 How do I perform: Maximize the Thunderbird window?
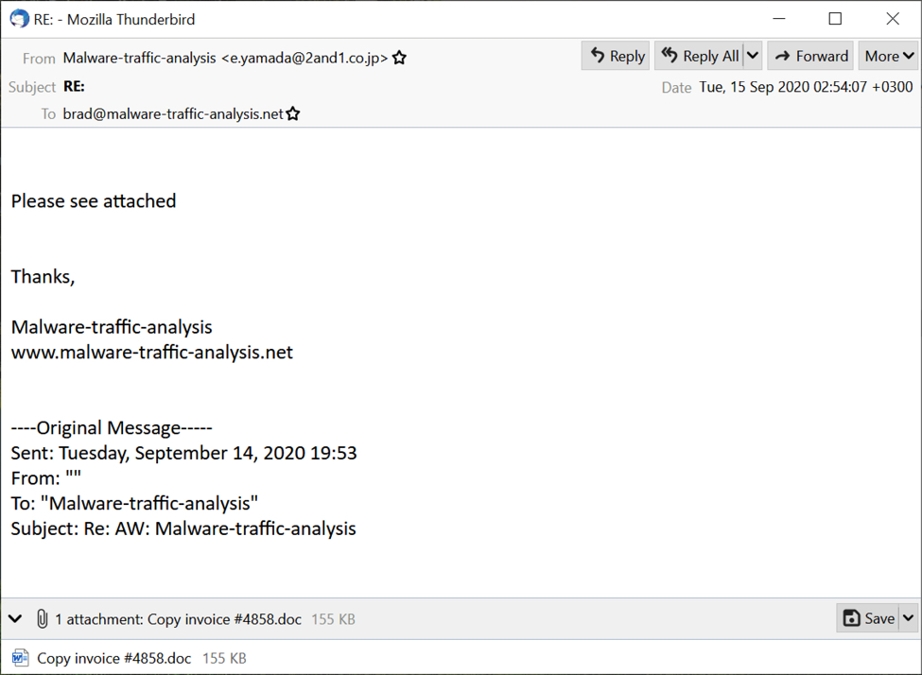click(x=835, y=19)
